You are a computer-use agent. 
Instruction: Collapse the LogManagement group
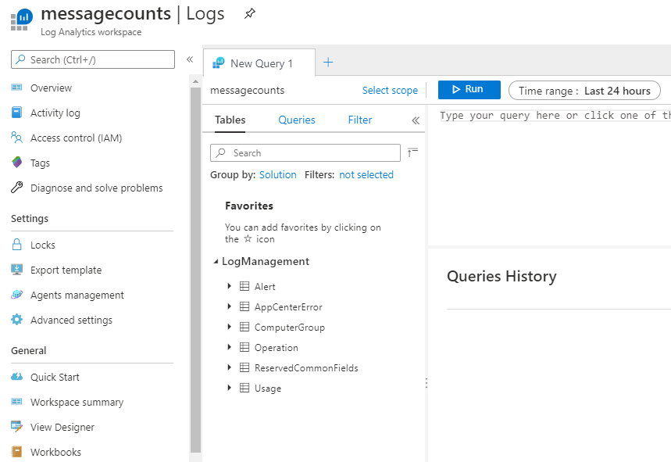tap(216, 261)
